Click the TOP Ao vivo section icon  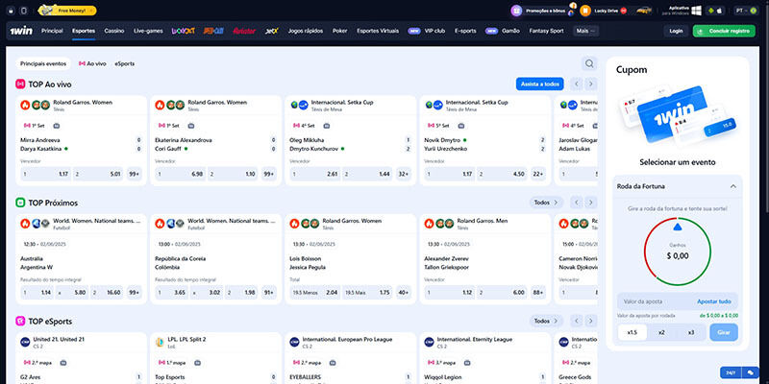coord(20,84)
